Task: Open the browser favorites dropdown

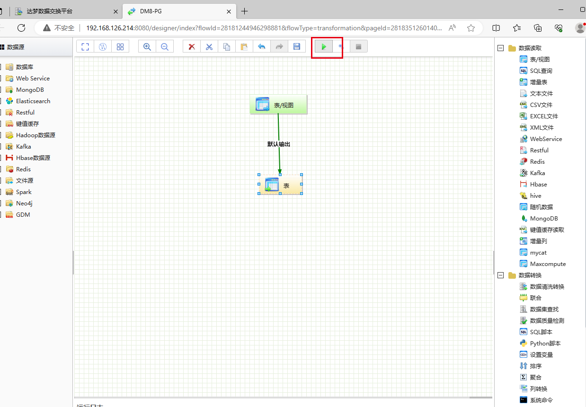Action: [517, 27]
